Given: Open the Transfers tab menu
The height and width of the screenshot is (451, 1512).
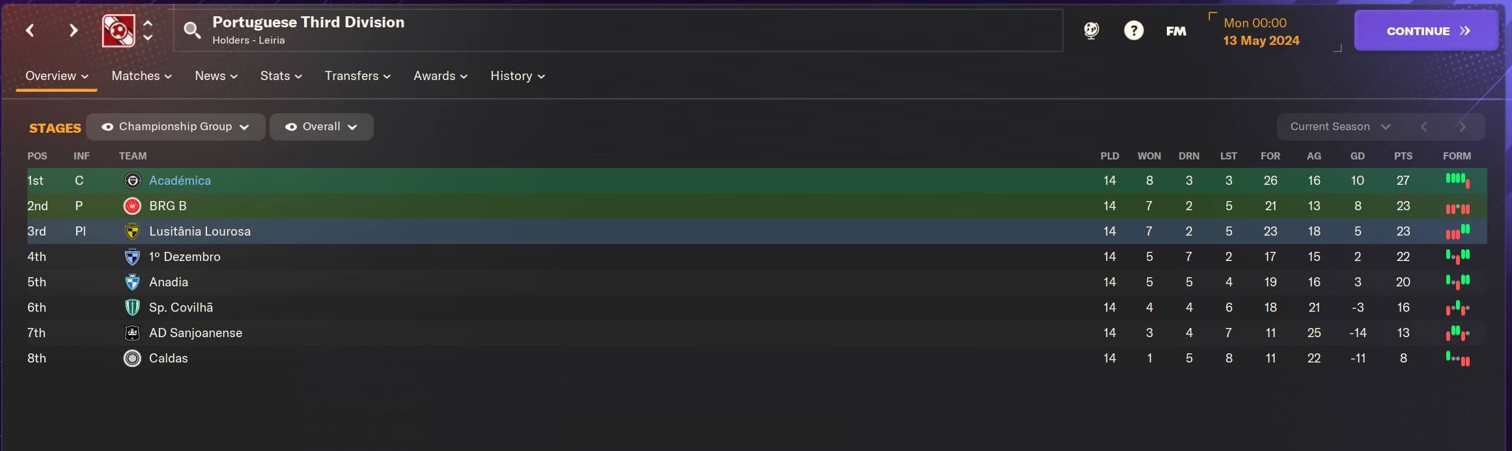Looking at the screenshot, I should [x=357, y=76].
